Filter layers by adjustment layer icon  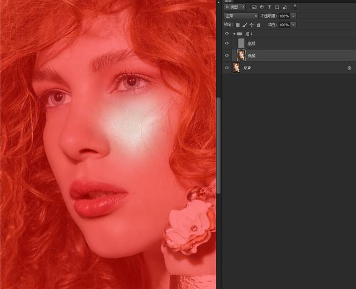(x=261, y=7)
